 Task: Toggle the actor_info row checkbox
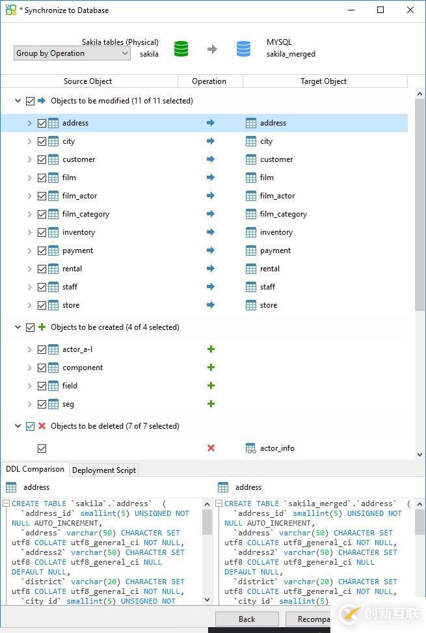point(42,448)
